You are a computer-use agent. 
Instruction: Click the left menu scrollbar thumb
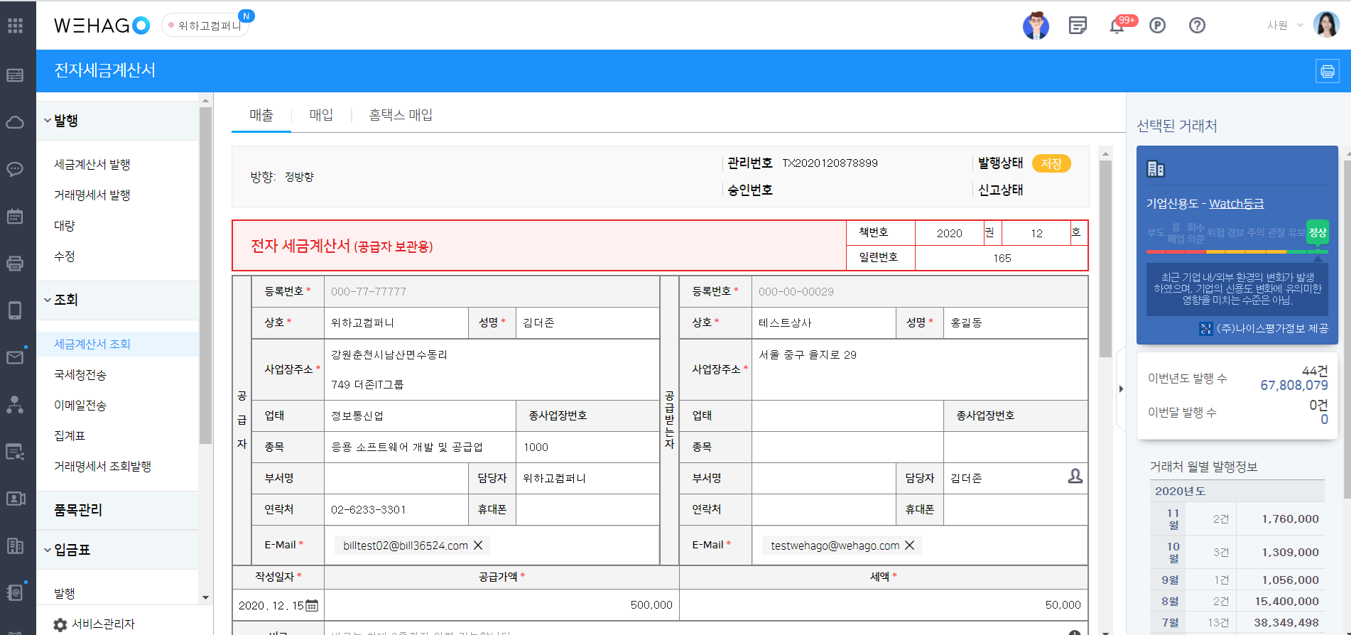(x=205, y=276)
